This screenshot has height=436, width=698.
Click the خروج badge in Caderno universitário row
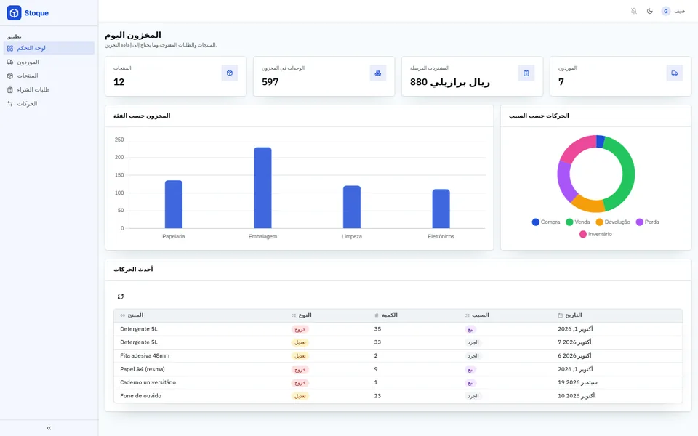(x=300, y=383)
